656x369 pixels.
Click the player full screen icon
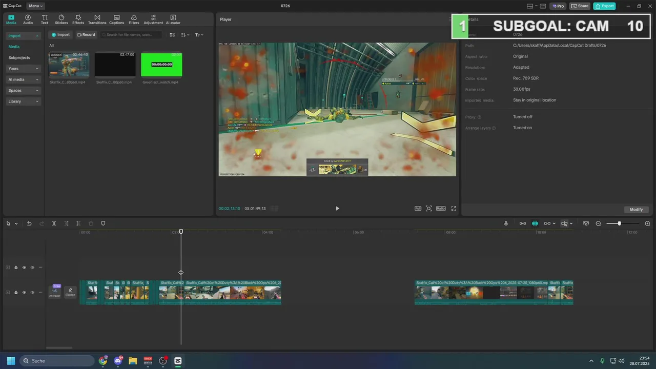[x=454, y=209]
